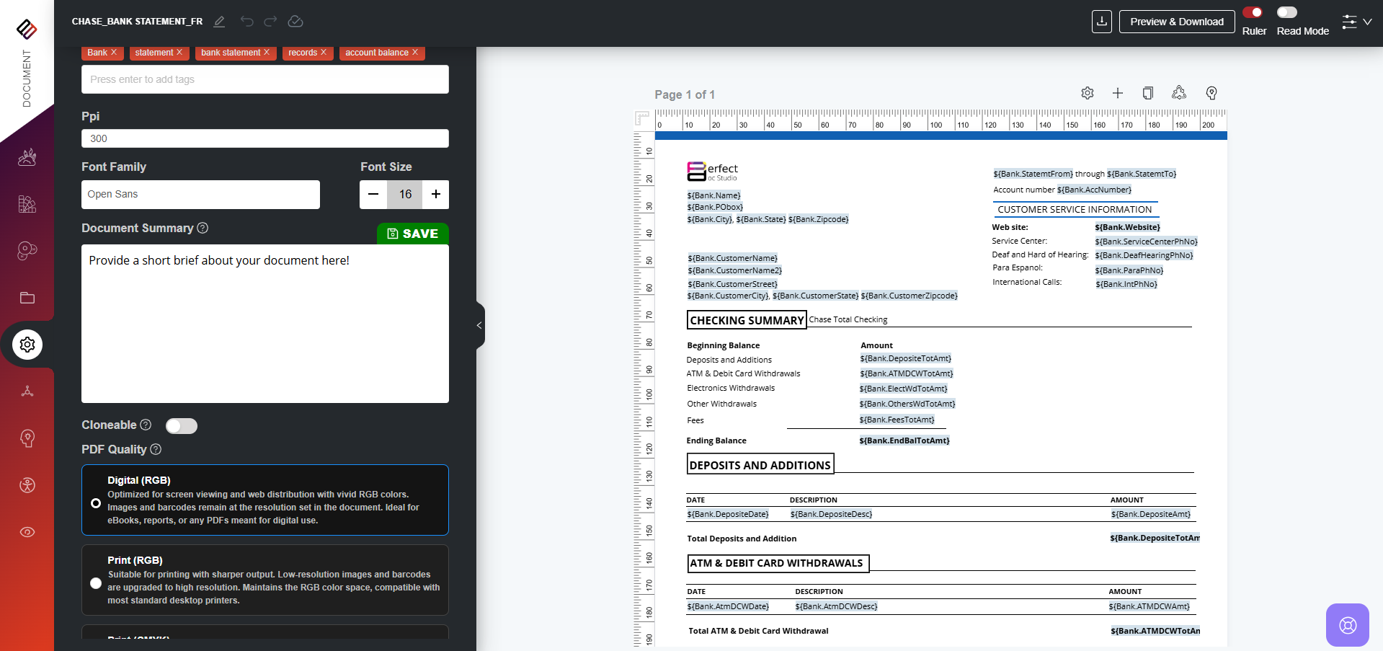1383x651 pixels.
Task: Toggle the Cloneable switch
Action: coord(182,426)
